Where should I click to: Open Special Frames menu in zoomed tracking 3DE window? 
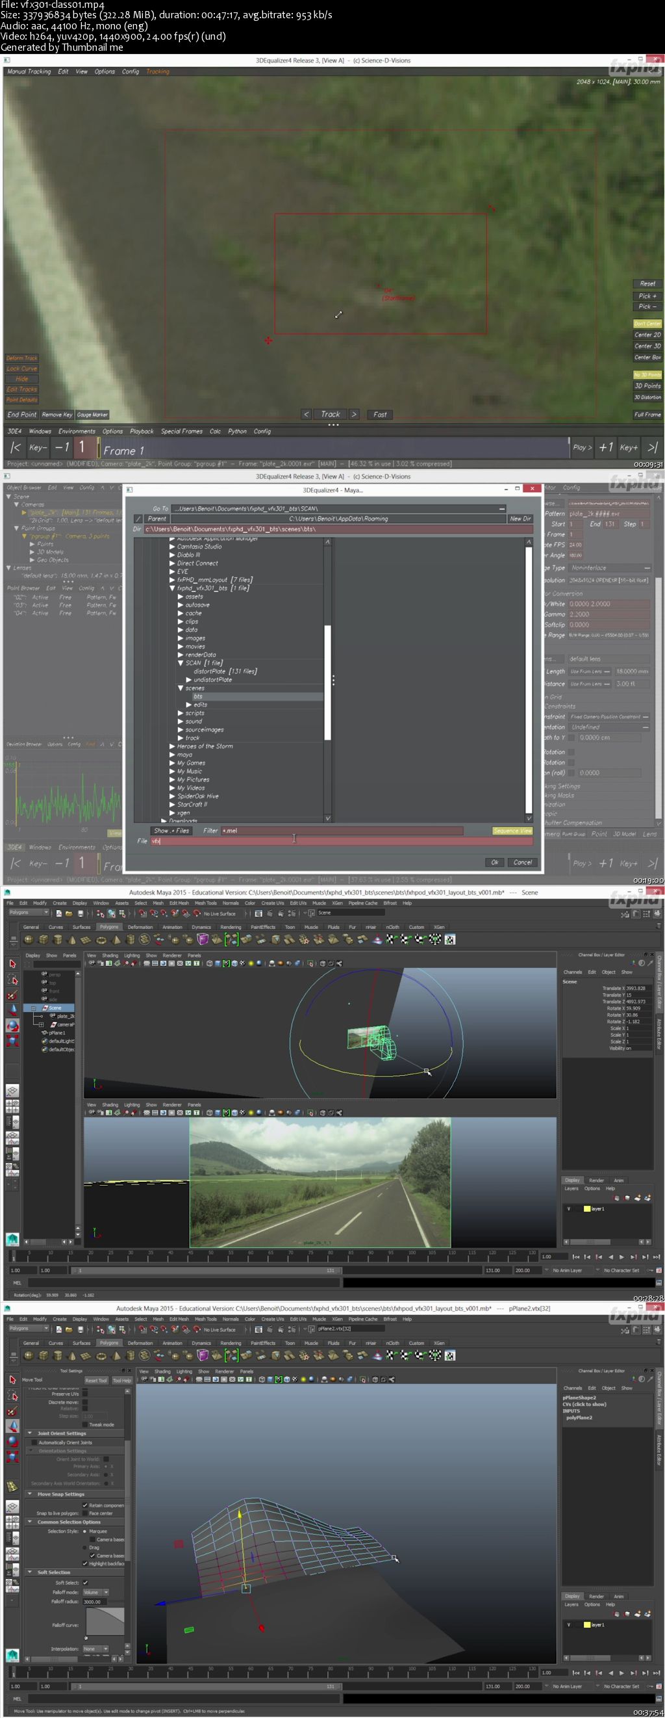(181, 431)
